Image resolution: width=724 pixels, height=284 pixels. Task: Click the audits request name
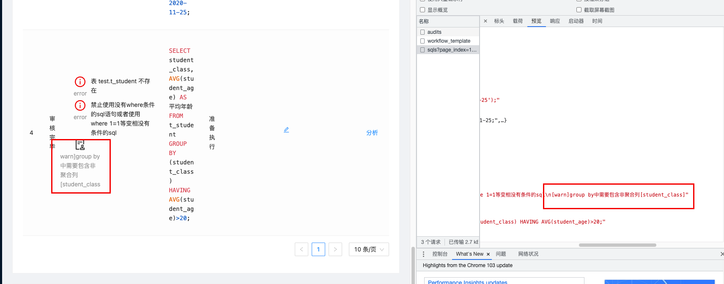click(434, 32)
